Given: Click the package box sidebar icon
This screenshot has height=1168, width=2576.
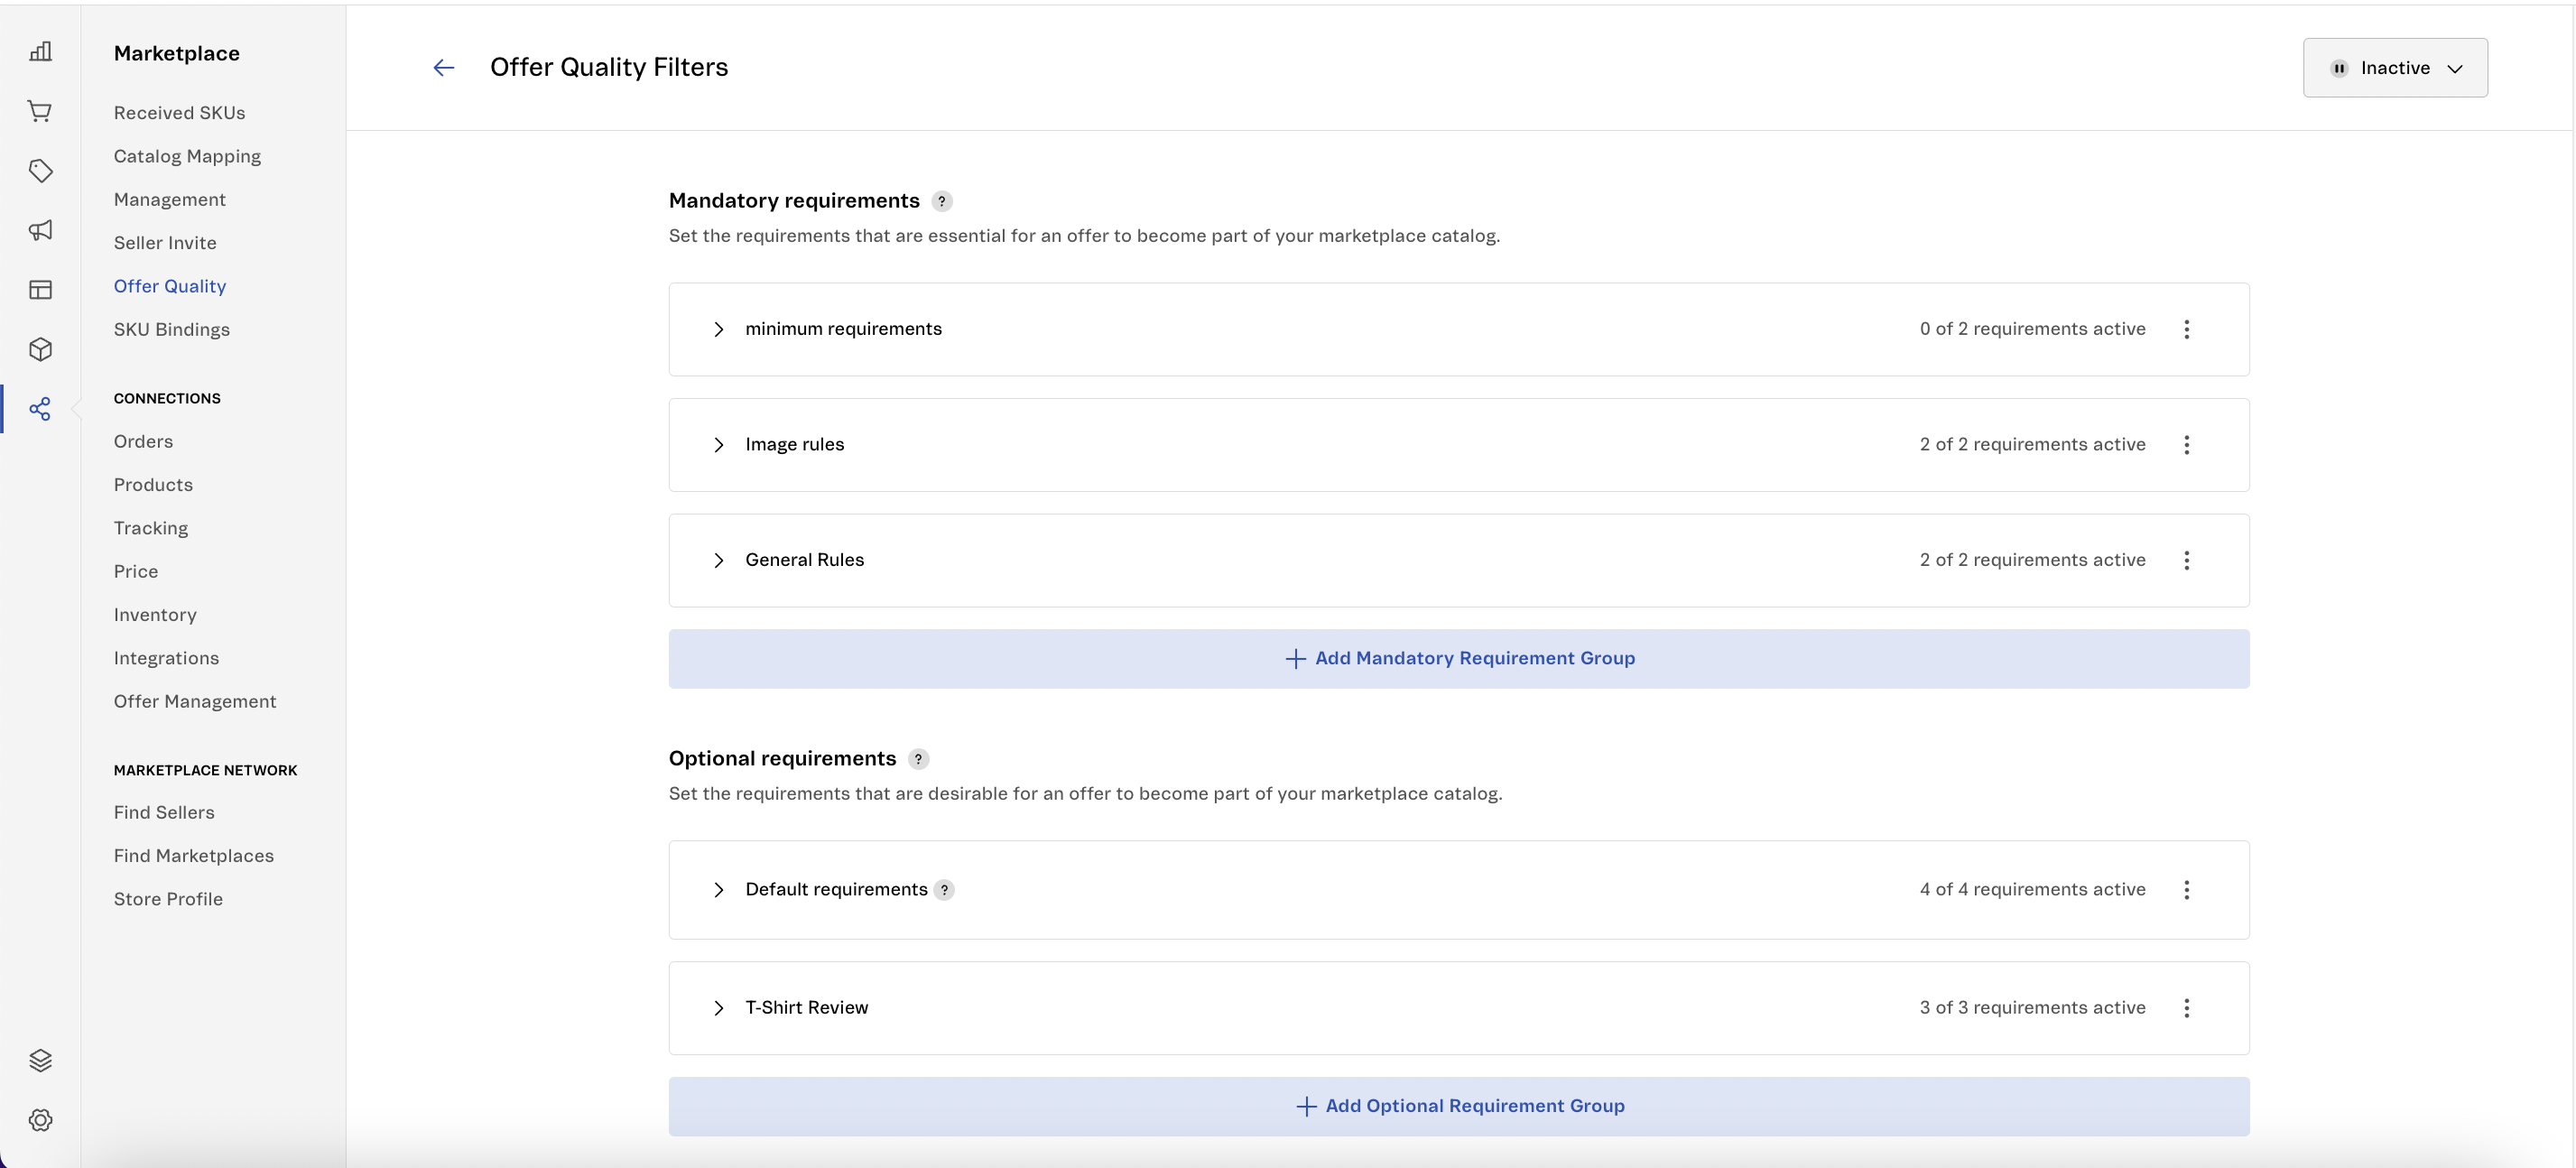Looking at the screenshot, I should pos(40,349).
